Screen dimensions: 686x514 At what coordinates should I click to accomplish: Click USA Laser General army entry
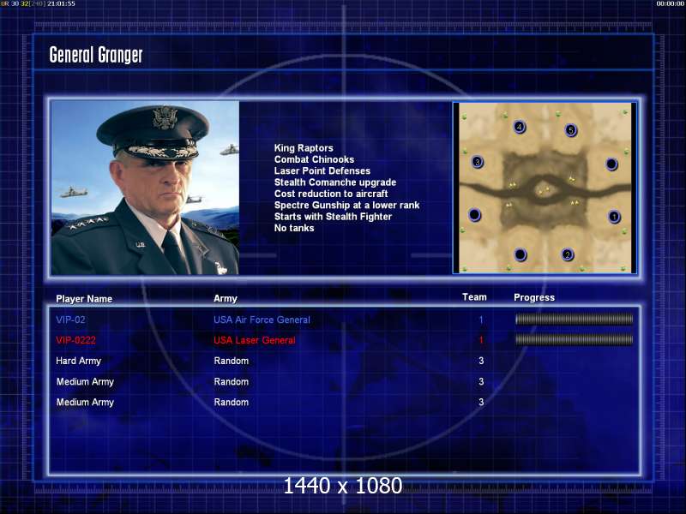(x=254, y=340)
